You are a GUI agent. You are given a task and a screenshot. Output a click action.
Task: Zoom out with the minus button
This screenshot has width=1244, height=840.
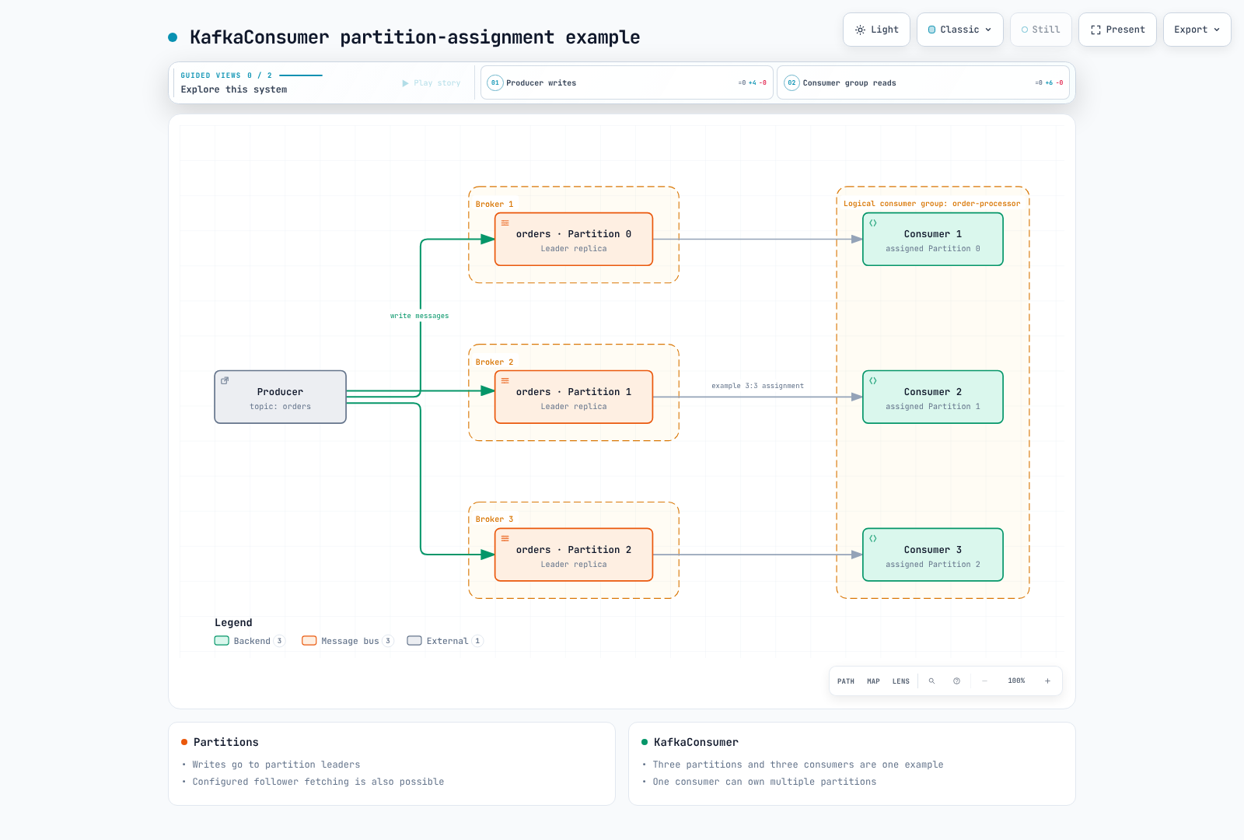[x=984, y=681]
